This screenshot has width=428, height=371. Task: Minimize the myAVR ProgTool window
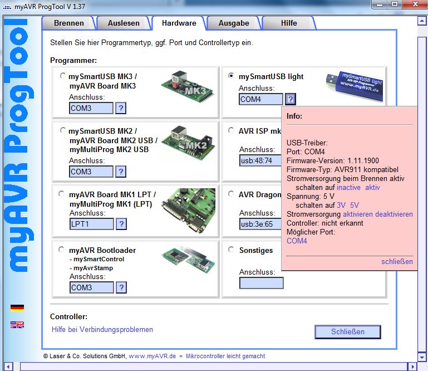point(380,4)
